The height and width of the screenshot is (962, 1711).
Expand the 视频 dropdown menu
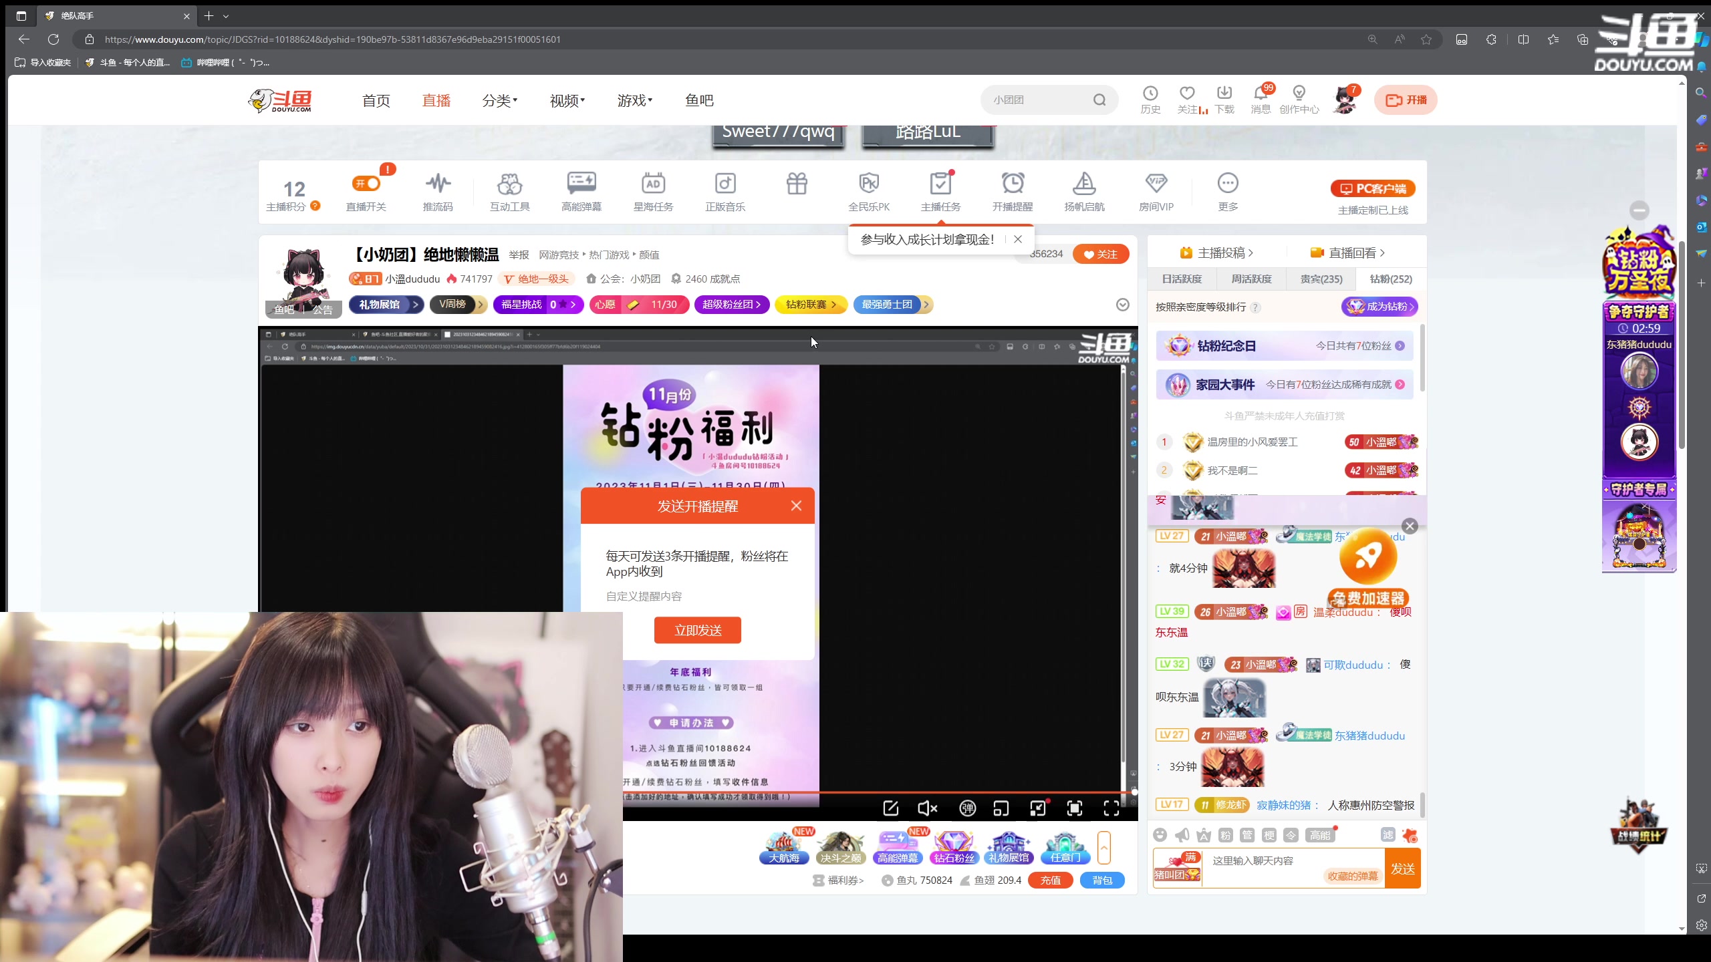click(567, 100)
